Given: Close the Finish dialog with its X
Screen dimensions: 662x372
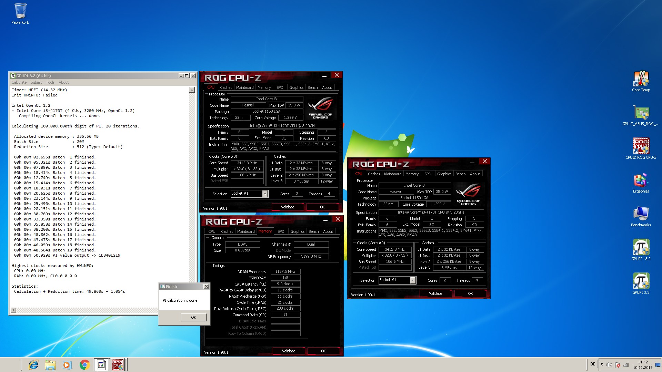Looking at the screenshot, I should coord(206,286).
